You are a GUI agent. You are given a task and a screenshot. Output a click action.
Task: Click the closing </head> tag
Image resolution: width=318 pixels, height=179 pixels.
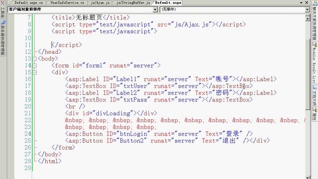[x=50, y=52]
